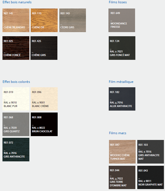Viewport: 165px width, 191px height.
Task: Select the Chêne Foncé REF. 025 swatch
Action: click(16, 48)
